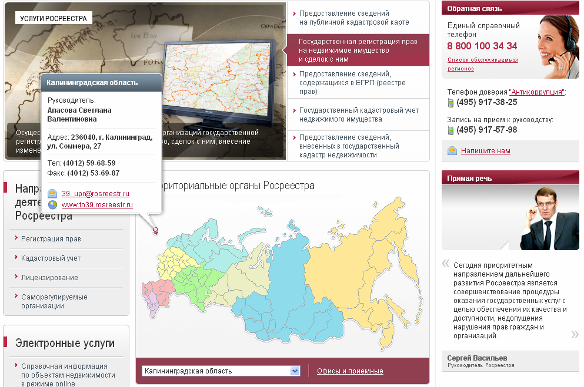The height and width of the screenshot is (387, 584).
Task: Click the envelope icon beside the email address
Action: (52, 194)
